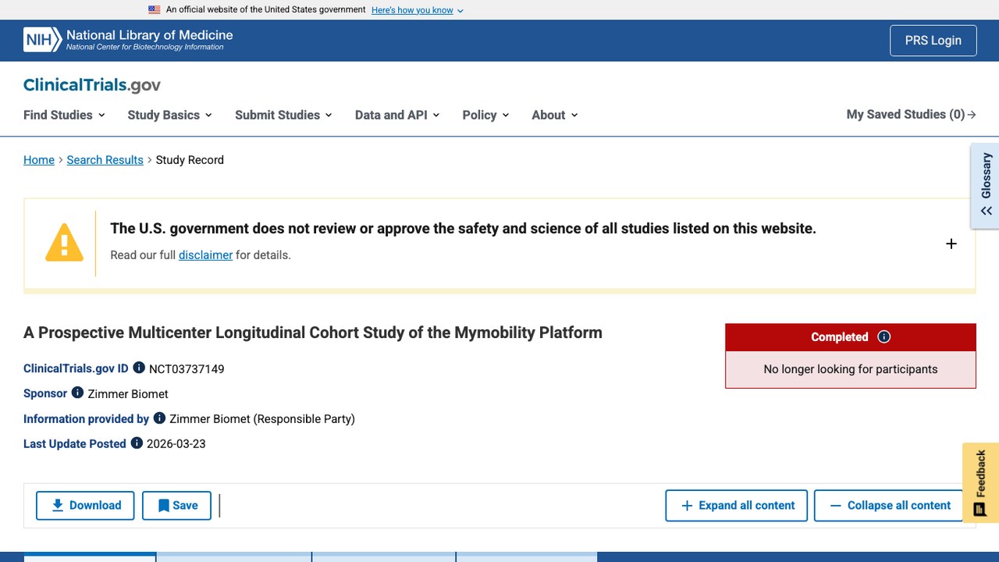
Task: Go to My Saved Studies
Action: [912, 115]
